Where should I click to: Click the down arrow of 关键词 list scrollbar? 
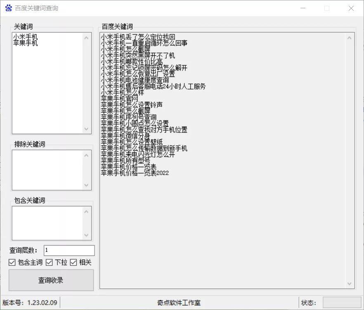(86, 129)
